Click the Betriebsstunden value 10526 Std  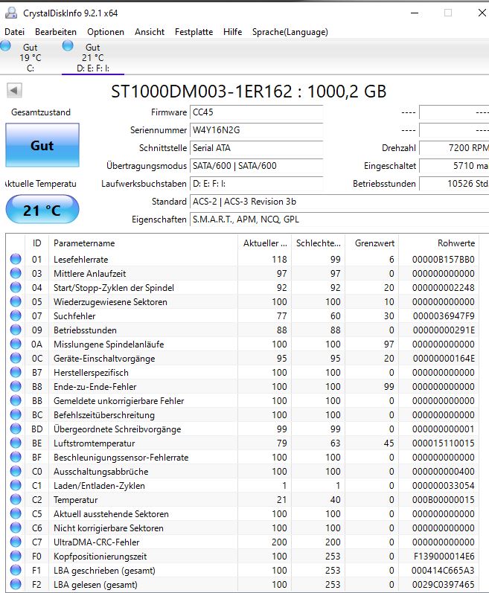(x=454, y=184)
